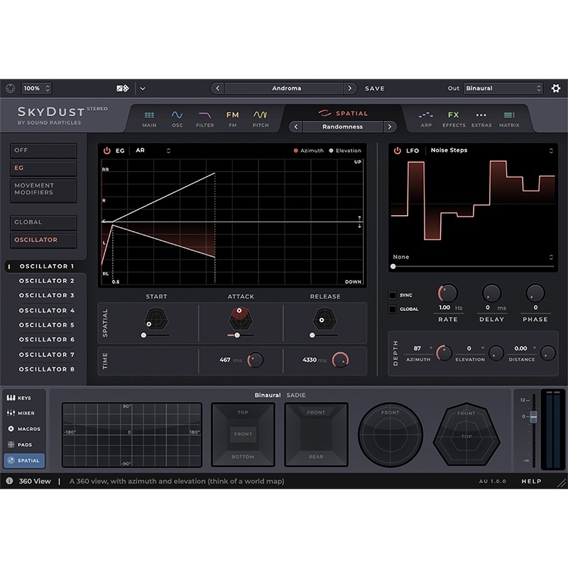
Task: Select the MOVEMENT MODIFIERS mode
Action: [43, 190]
